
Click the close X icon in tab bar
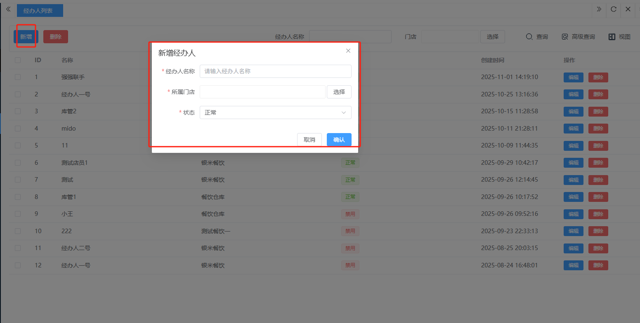[x=628, y=9]
